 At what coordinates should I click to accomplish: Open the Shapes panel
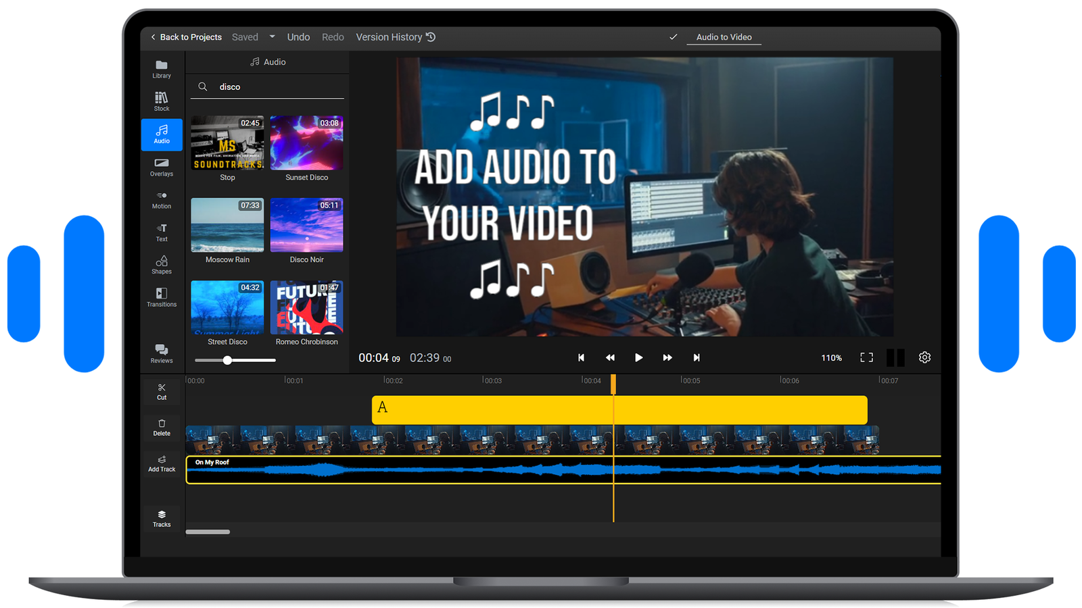tap(162, 265)
